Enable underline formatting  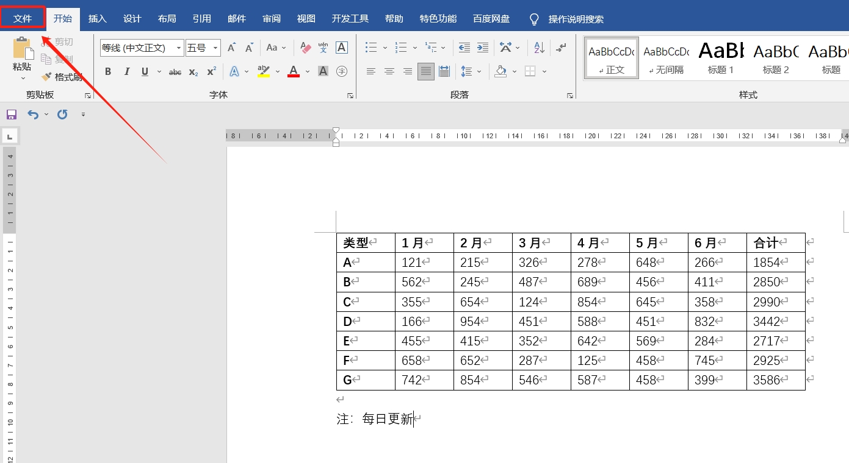144,71
